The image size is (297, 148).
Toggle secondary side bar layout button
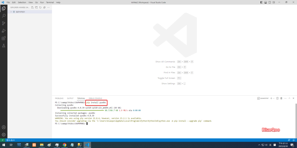pyautogui.click(x=269, y=2)
